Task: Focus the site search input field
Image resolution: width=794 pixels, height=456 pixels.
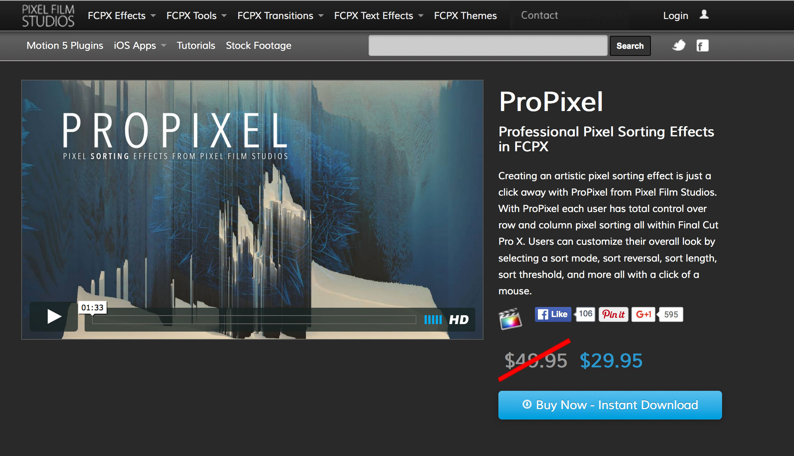Action: coord(488,45)
